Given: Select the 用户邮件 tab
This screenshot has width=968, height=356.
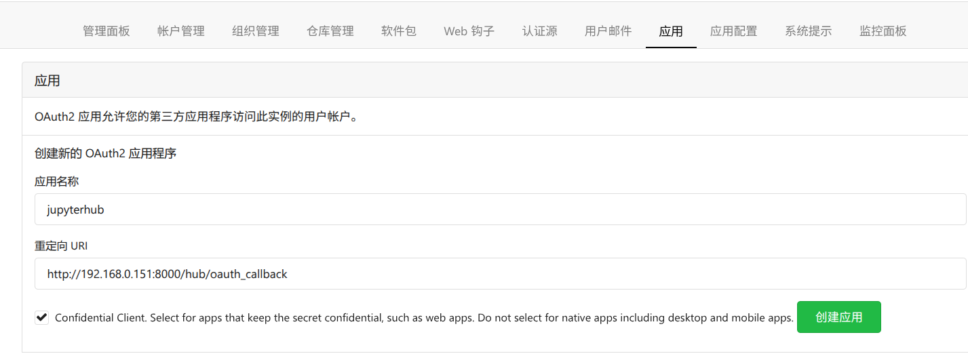Looking at the screenshot, I should tap(608, 31).
